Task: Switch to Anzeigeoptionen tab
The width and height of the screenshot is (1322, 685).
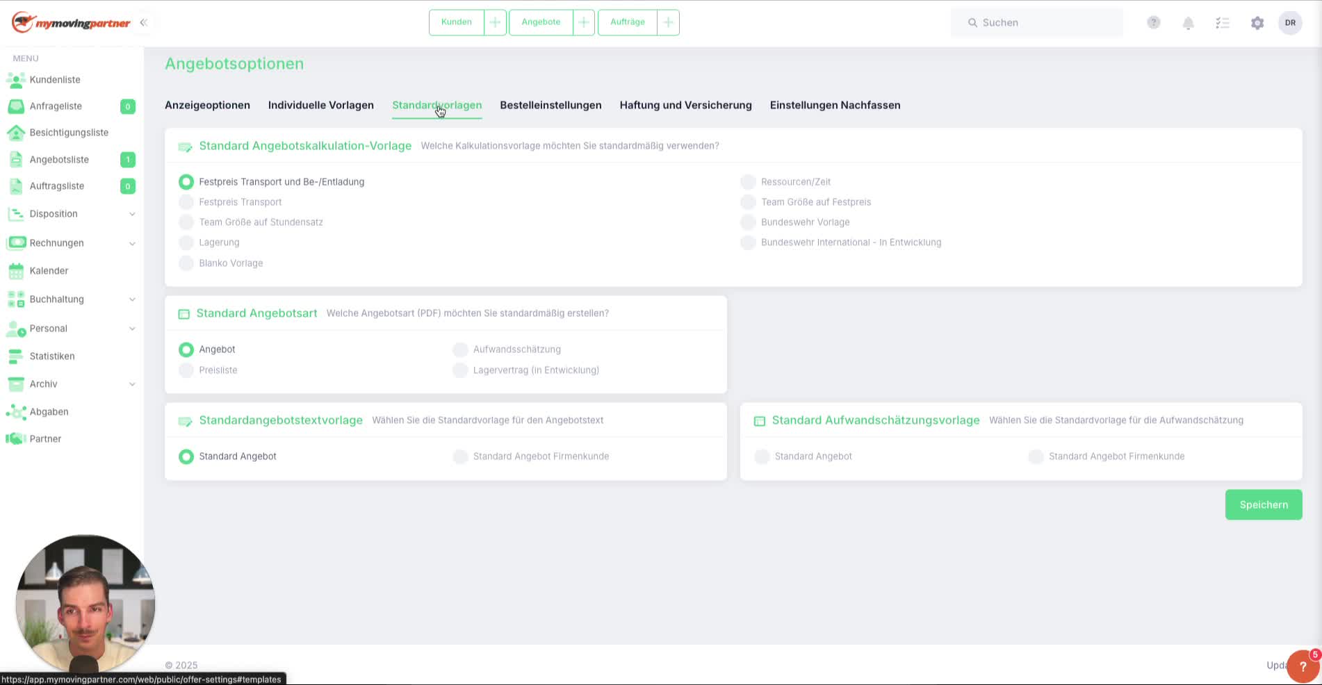Action: [x=207, y=106]
